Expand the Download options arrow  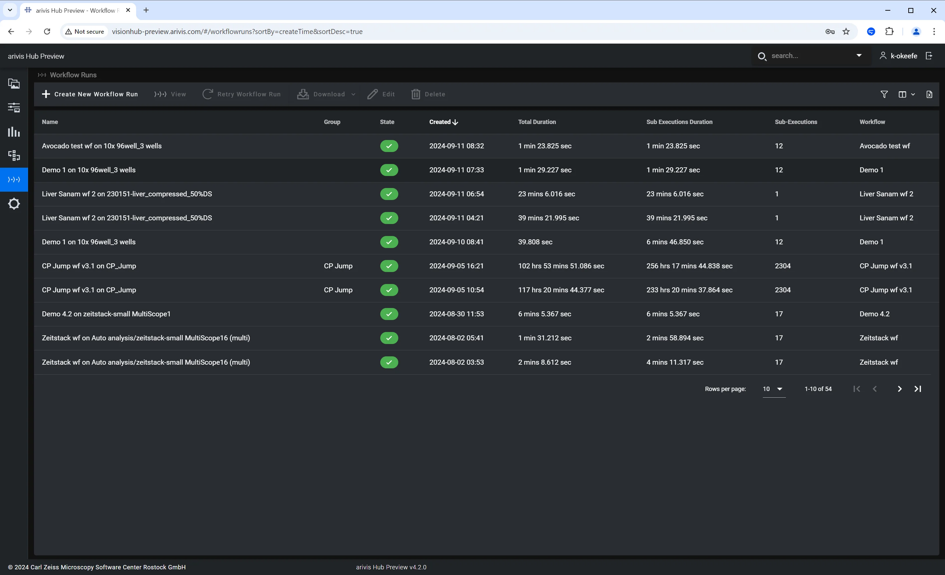(x=353, y=94)
